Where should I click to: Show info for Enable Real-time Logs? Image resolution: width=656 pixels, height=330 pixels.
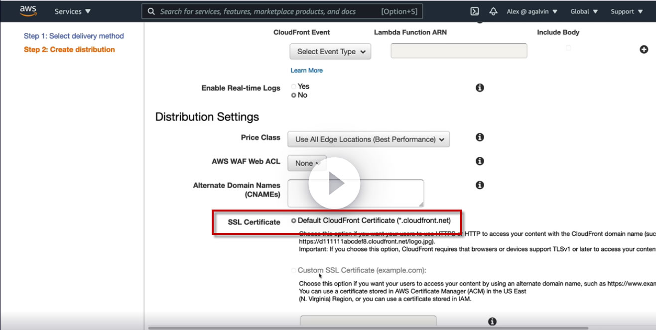pos(480,88)
